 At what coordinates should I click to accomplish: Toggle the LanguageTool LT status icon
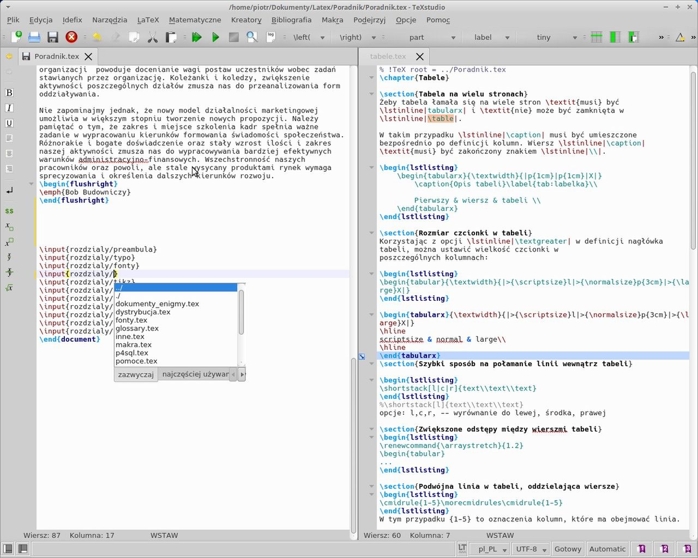[x=462, y=549]
